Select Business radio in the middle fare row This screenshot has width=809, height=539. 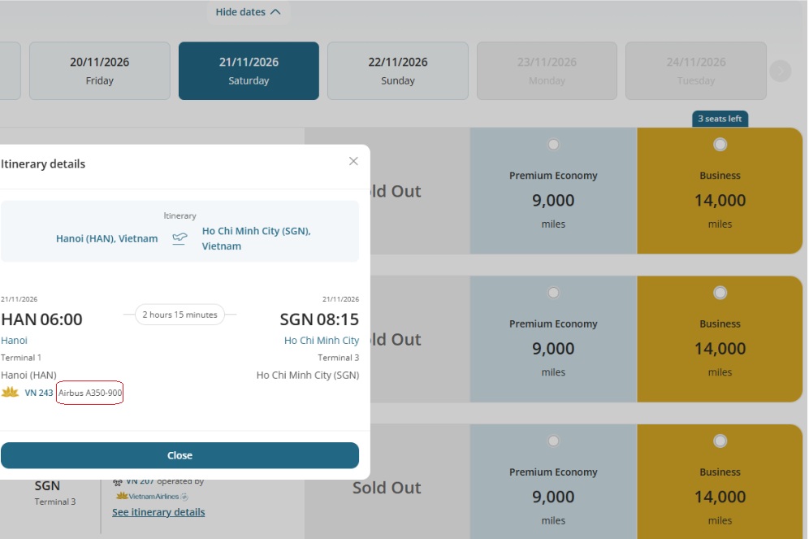(x=720, y=293)
